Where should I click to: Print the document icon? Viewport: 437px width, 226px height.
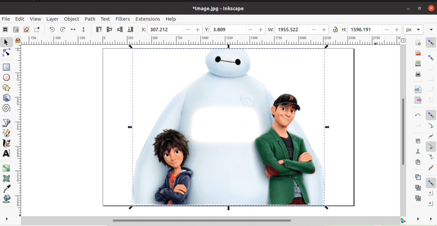(x=418, y=74)
